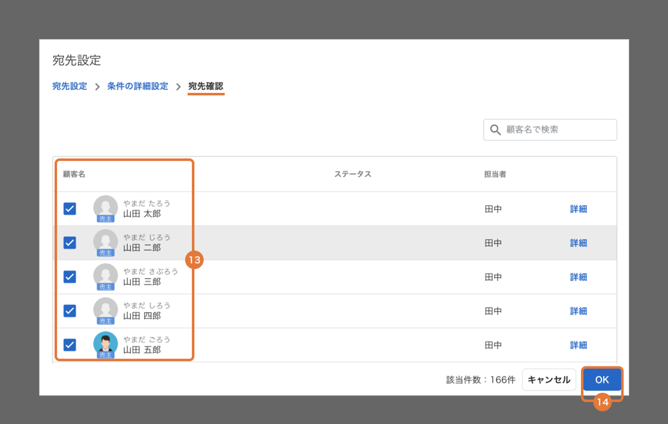Click the 顧客名 column header
Screen dimensions: 668x424
coord(74,174)
